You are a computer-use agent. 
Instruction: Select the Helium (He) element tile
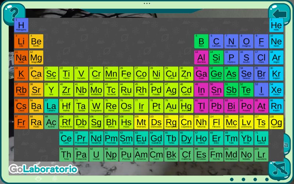[276, 25]
